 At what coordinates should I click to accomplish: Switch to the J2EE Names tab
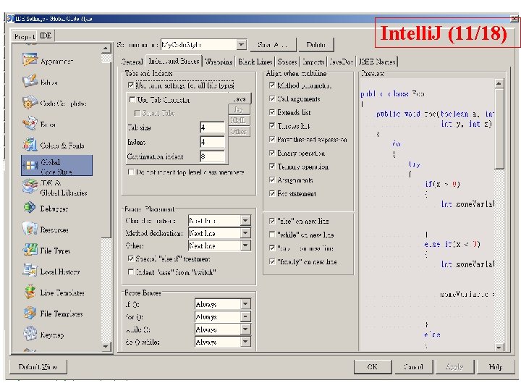point(377,62)
